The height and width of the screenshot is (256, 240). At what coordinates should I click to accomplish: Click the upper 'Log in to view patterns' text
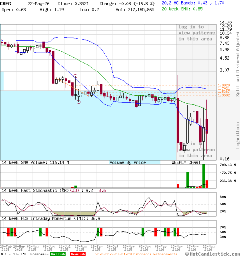[x=196, y=33]
